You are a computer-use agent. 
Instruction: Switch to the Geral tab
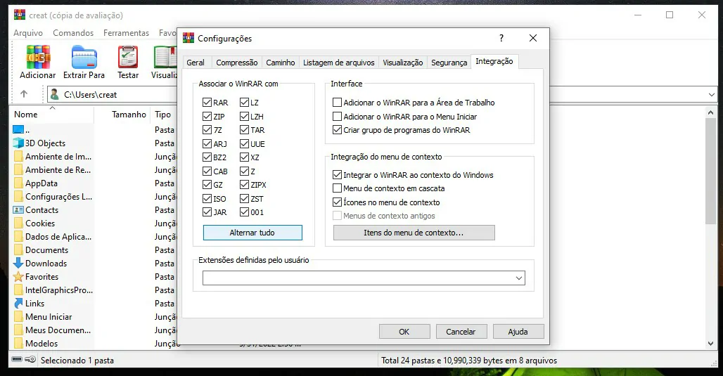tap(196, 63)
